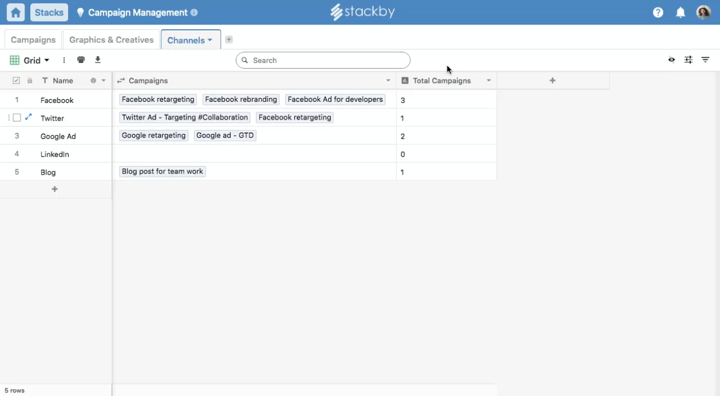Open the view options three-dot menu
The height and width of the screenshot is (396, 720).
click(x=64, y=60)
